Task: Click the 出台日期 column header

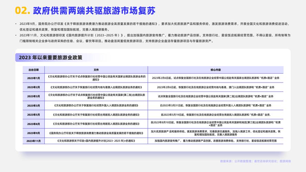Action: 34,70
